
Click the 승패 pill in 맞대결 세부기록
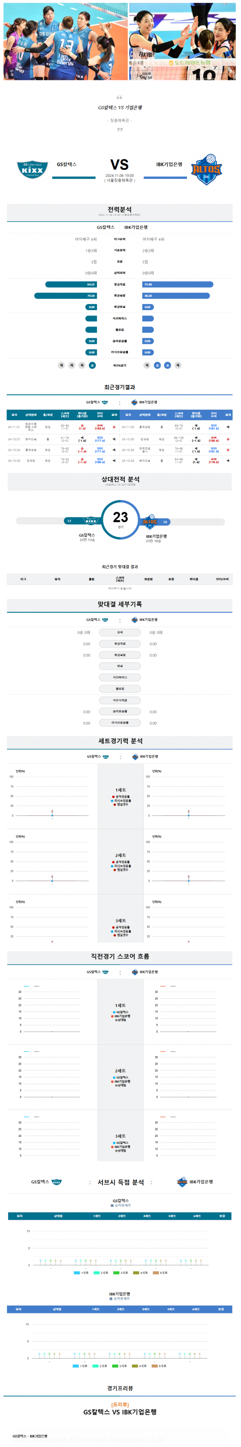pos(120,632)
